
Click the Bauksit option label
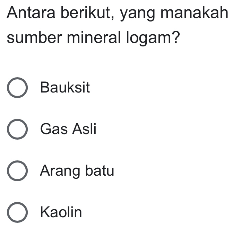(x=65, y=88)
